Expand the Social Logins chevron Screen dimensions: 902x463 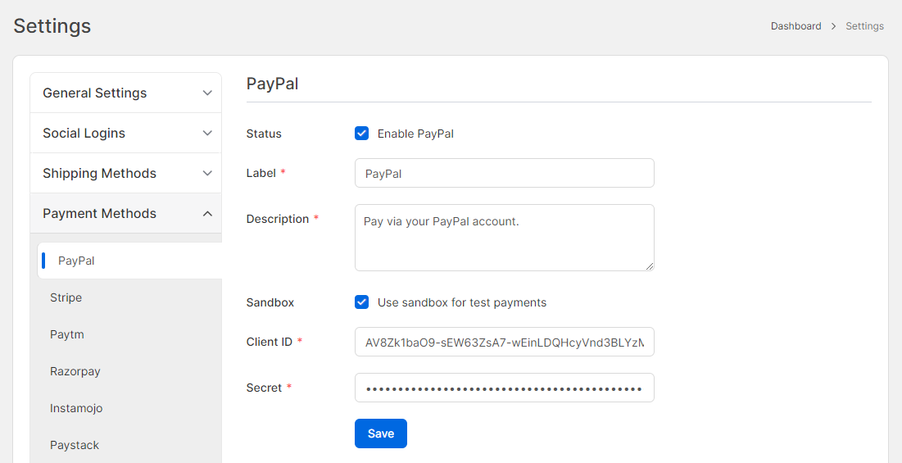click(x=207, y=134)
